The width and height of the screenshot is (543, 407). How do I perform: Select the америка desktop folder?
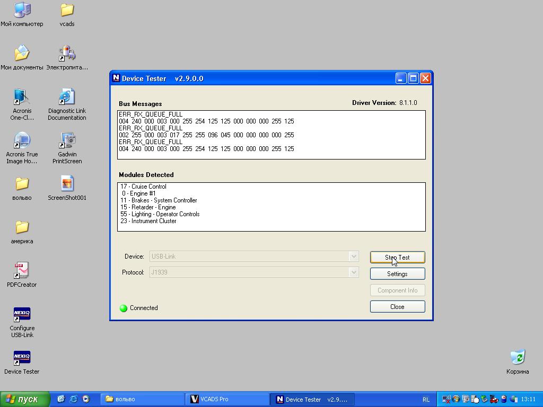(22, 232)
